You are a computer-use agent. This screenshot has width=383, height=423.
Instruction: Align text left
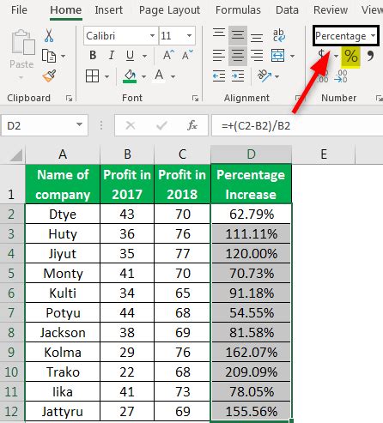pyautogui.click(x=219, y=56)
